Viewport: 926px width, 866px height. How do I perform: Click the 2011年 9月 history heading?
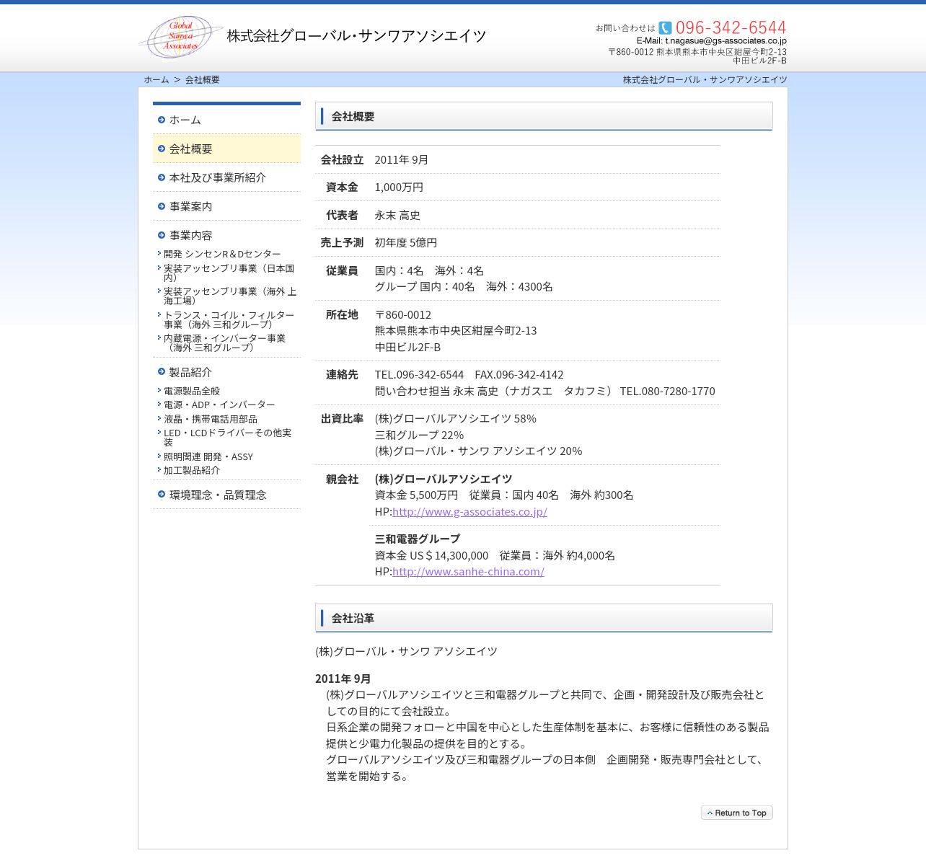343,679
